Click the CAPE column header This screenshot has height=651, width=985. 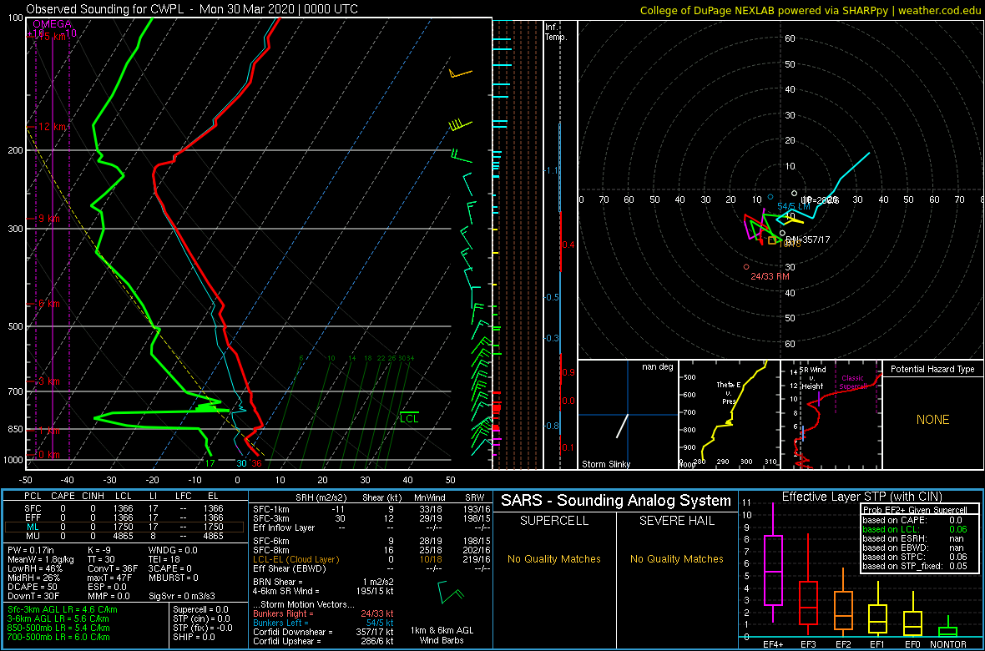[63, 497]
